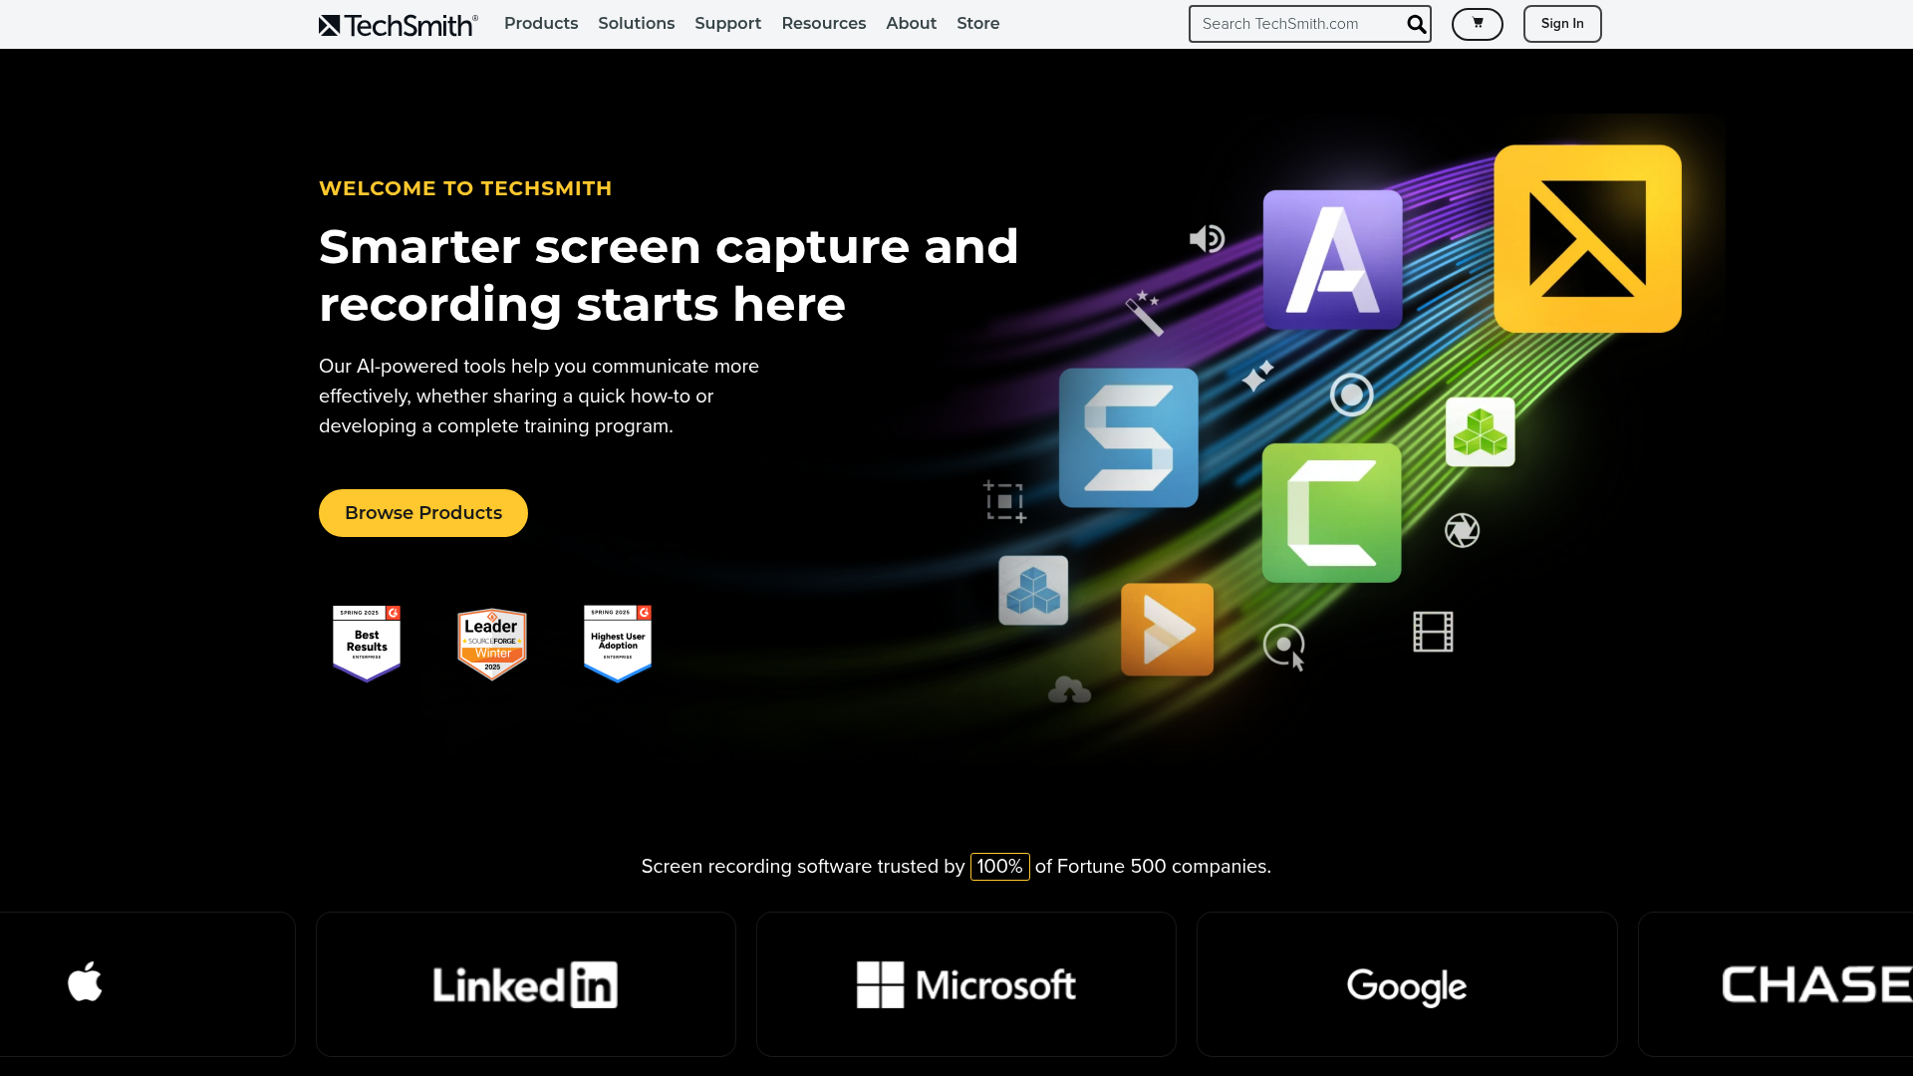Viewport: 1913px width, 1076px height.
Task: Click the G2 Best Results badge
Action: (366, 643)
